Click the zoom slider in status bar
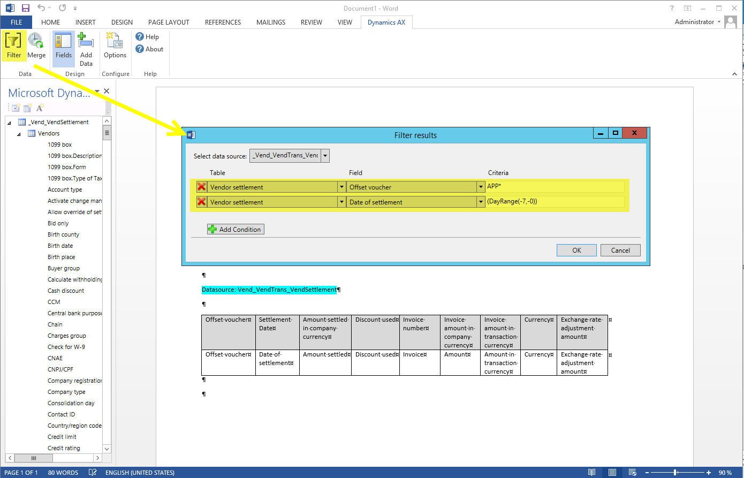This screenshot has height=478, width=744. pos(675,473)
